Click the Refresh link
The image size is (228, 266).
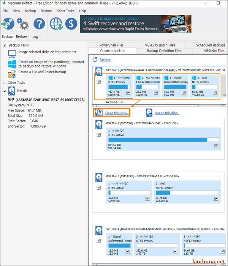[105, 60]
